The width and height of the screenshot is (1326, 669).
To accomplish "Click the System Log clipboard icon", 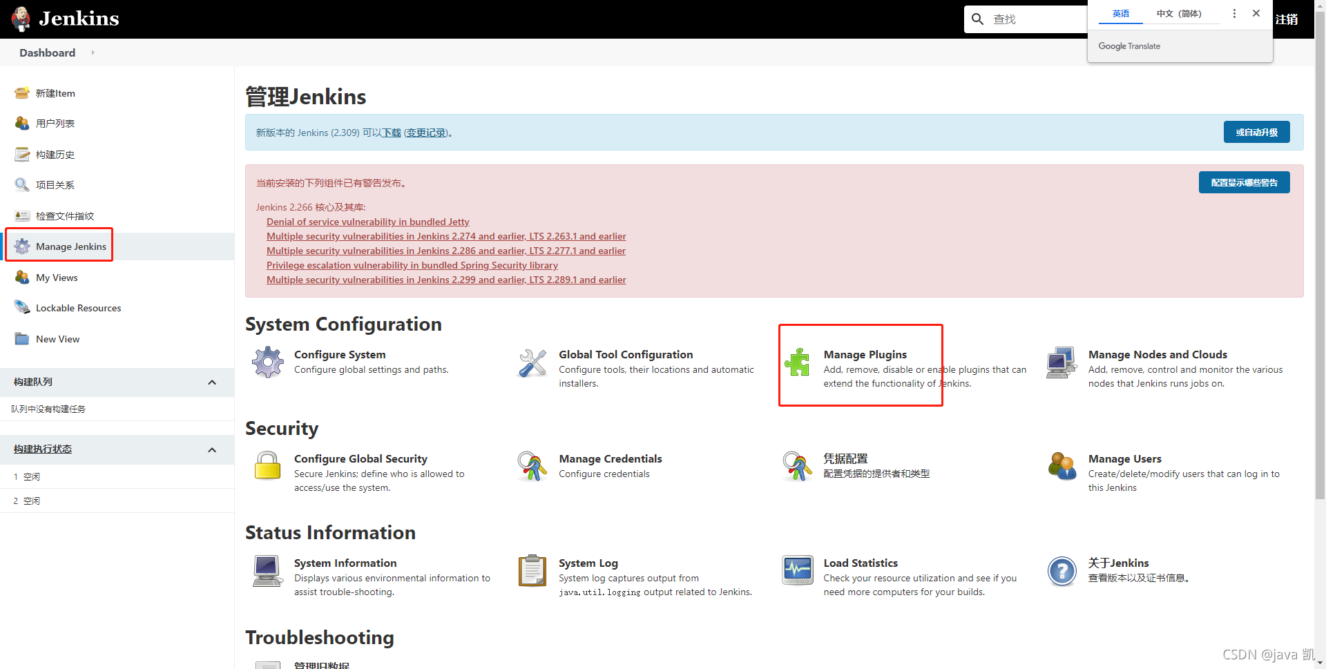I will point(532,571).
